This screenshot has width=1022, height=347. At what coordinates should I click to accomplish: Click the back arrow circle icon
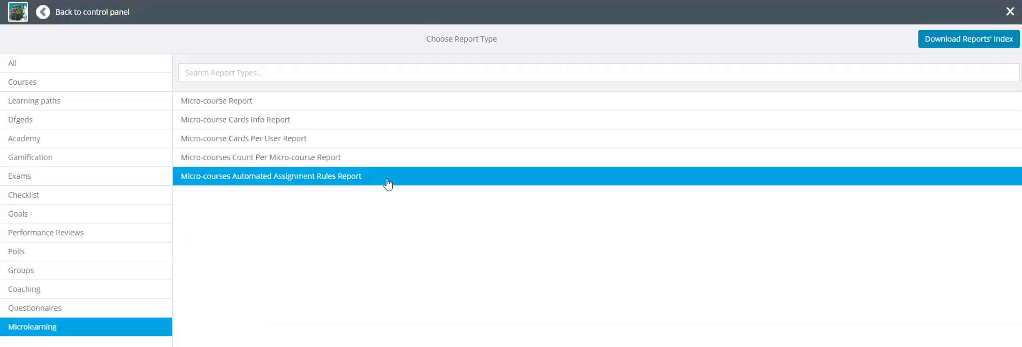[43, 12]
